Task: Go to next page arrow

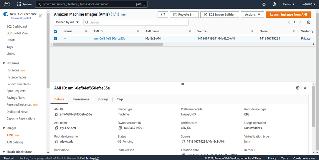Action: (300, 22)
